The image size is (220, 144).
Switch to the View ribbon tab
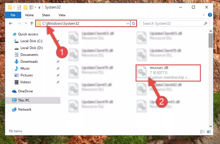click(62, 15)
